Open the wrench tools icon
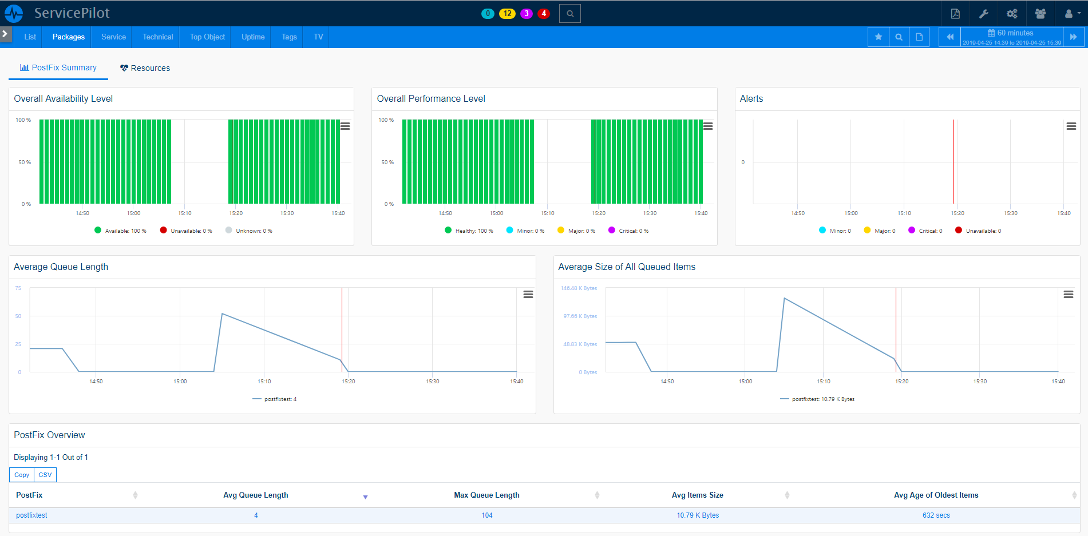 [x=984, y=14]
